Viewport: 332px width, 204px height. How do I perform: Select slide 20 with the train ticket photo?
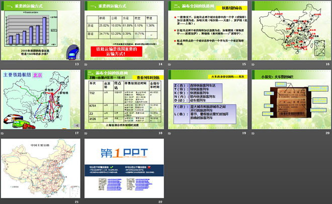291,99
